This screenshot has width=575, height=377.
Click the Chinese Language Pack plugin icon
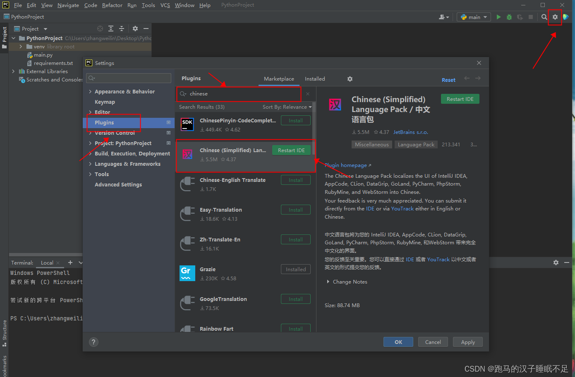tap(187, 154)
